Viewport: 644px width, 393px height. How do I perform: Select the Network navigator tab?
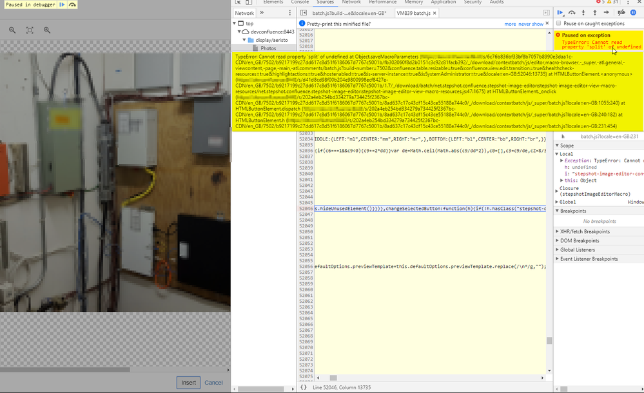pyautogui.click(x=244, y=13)
